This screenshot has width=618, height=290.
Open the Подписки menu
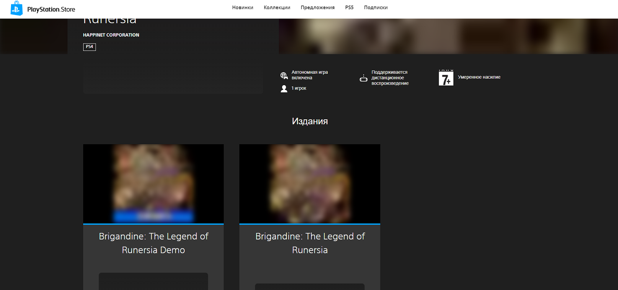pos(375,7)
